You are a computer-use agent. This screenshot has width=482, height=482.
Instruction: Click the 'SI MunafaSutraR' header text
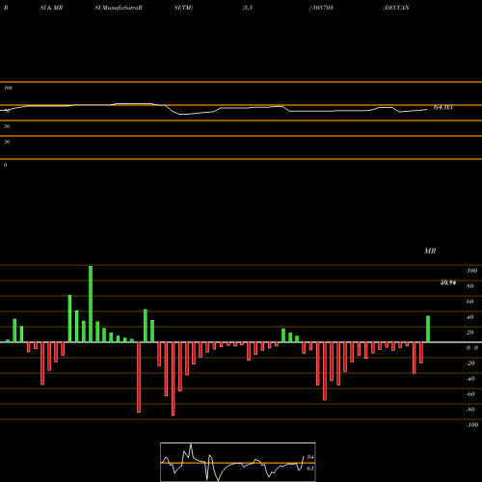click(x=119, y=8)
